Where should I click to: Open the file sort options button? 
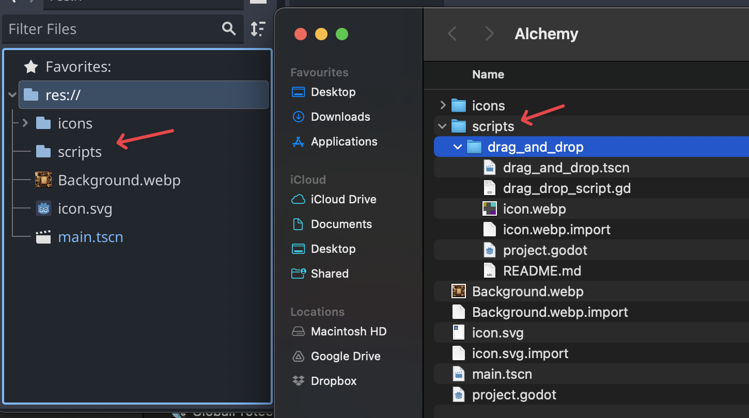click(258, 29)
